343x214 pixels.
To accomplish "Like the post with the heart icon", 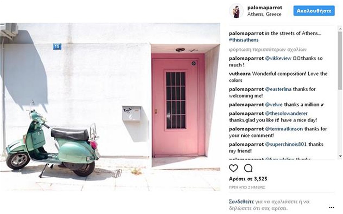I will (234, 168).
